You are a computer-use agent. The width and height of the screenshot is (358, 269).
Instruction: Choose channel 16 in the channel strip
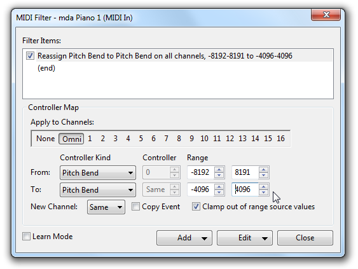(280, 139)
